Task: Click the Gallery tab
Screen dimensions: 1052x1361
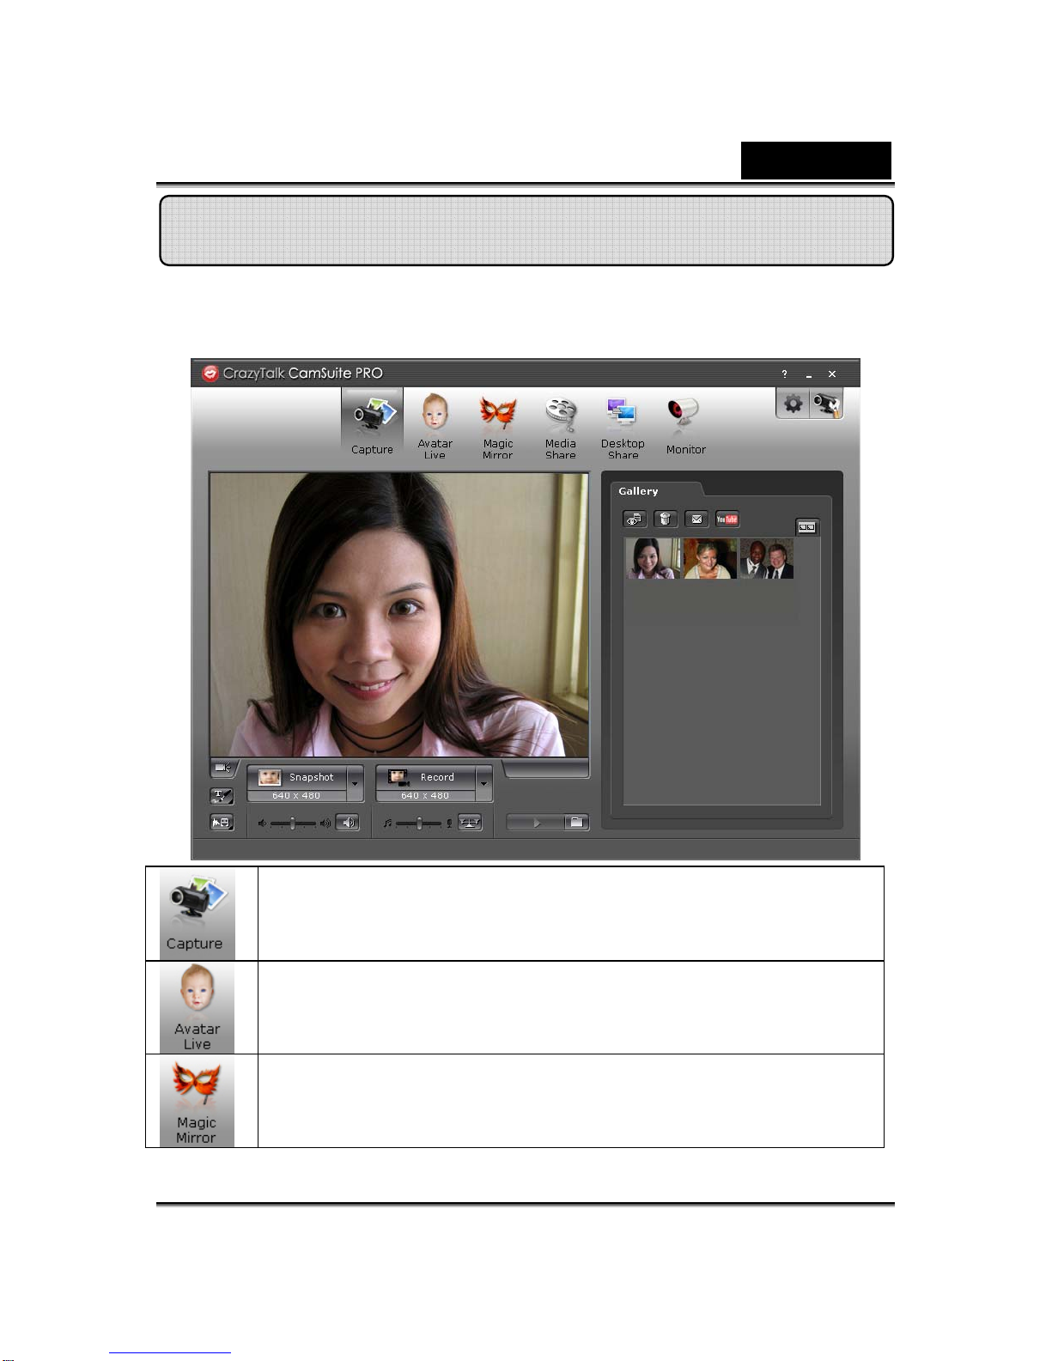Action: coord(639,491)
